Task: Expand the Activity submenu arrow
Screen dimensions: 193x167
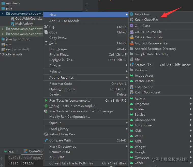Action: (191, 98)
